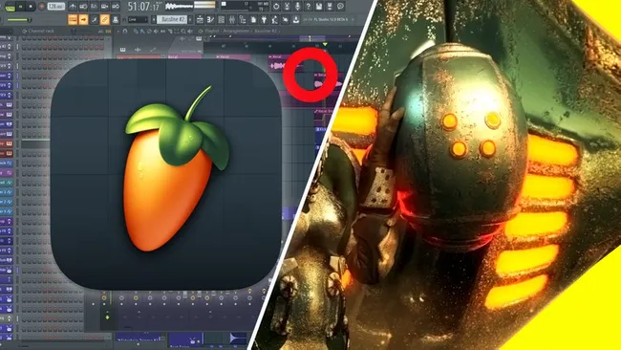Screen dimensions: 621x350
Task: Click the help question mark icon
Action: coord(309,7)
